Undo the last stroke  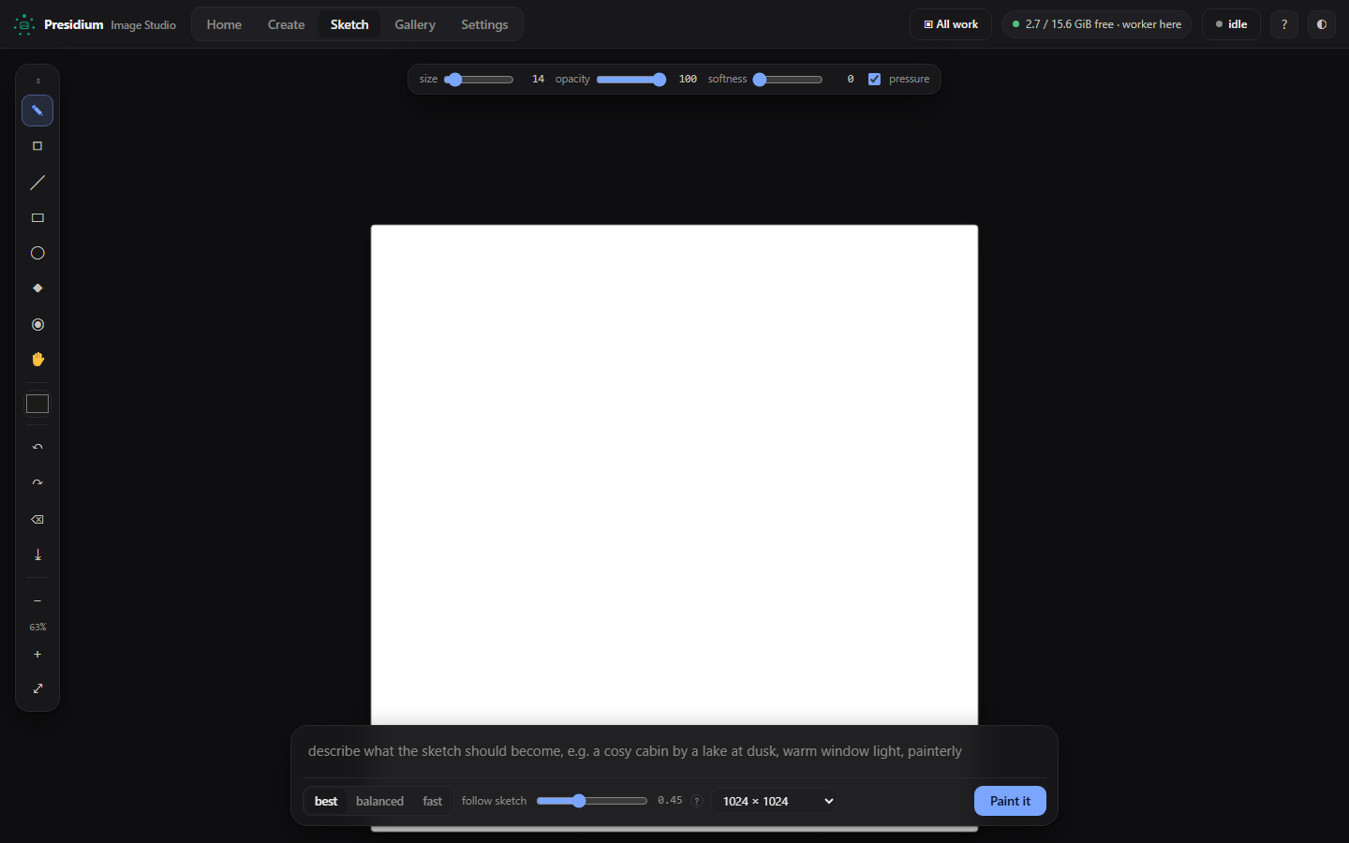pos(37,447)
